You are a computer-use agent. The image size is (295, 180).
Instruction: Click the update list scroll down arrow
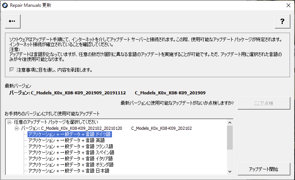coord(230,171)
